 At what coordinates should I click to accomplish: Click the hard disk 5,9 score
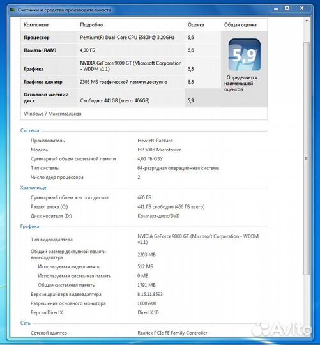coord(191,100)
